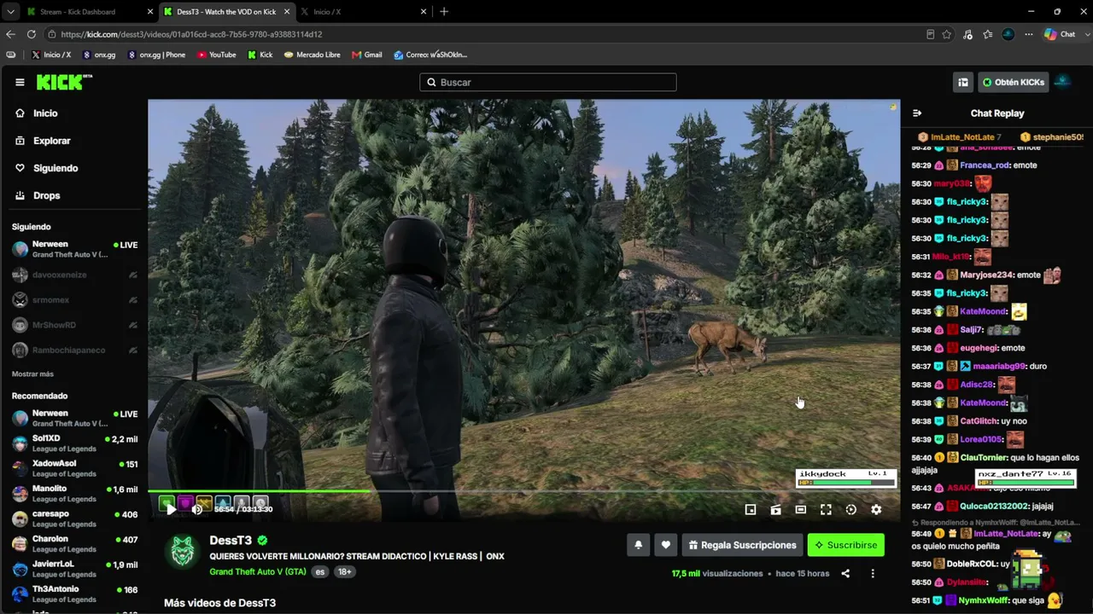1093x614 pixels.
Task: Open caresapo recommended channel
Action: (74, 518)
